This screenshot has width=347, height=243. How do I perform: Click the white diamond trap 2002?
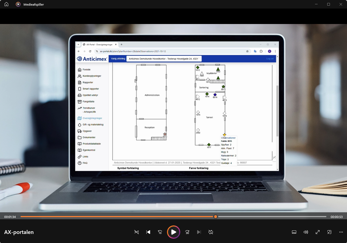(198, 130)
